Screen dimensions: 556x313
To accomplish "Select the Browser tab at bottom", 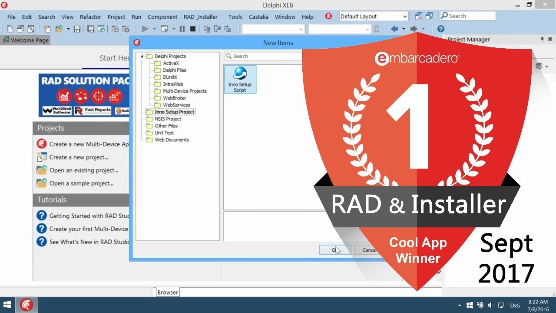I will (168, 293).
